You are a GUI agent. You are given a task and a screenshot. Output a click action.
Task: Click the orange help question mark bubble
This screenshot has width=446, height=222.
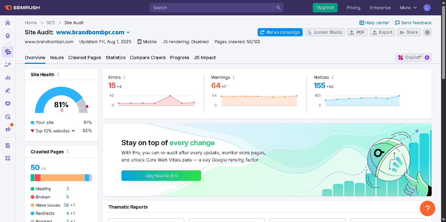coord(427,208)
